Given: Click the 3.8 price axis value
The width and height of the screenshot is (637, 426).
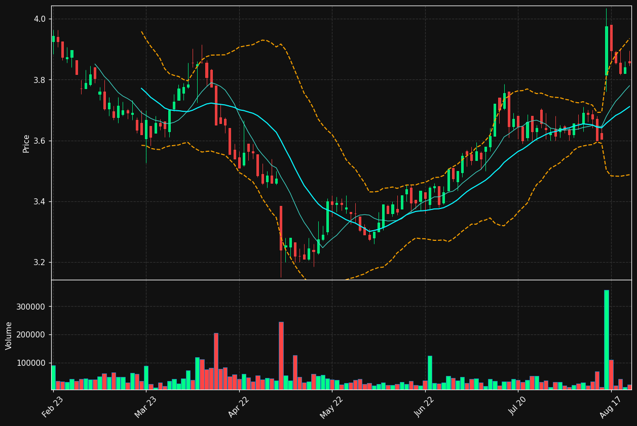Looking at the screenshot, I should [x=40, y=80].
